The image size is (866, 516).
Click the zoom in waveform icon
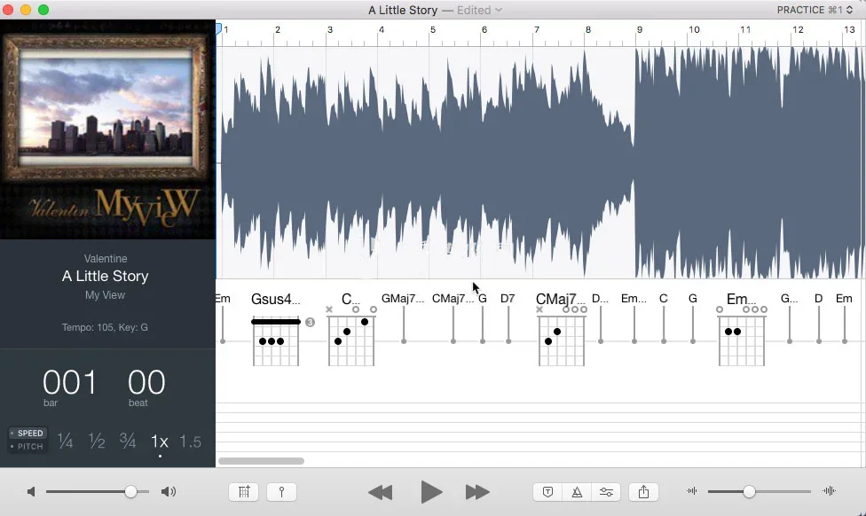tap(829, 490)
